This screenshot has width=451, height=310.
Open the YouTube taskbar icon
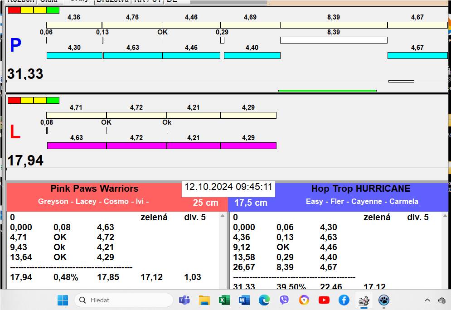point(324,300)
